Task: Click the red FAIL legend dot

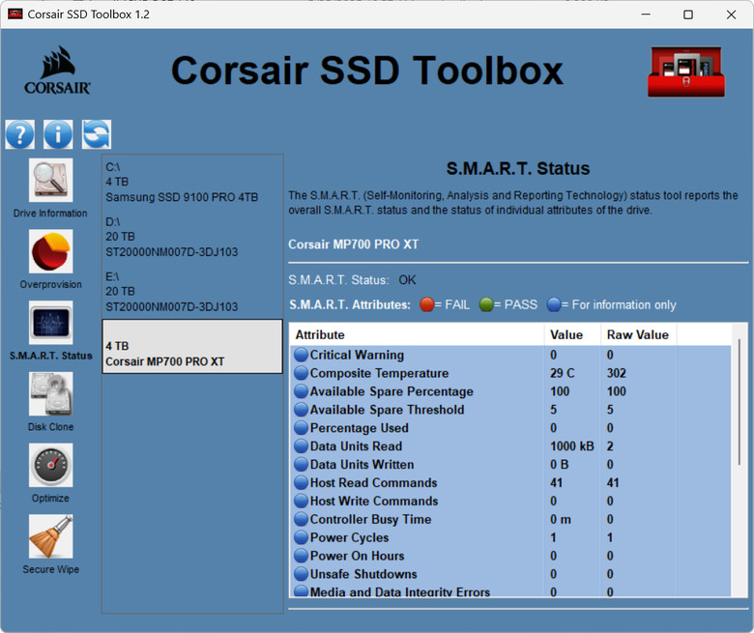Action: [x=426, y=304]
